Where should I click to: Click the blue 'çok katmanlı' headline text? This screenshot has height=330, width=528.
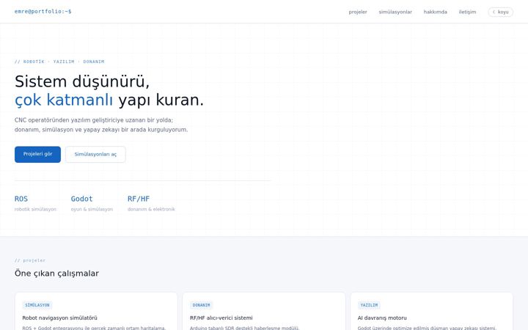coord(64,100)
